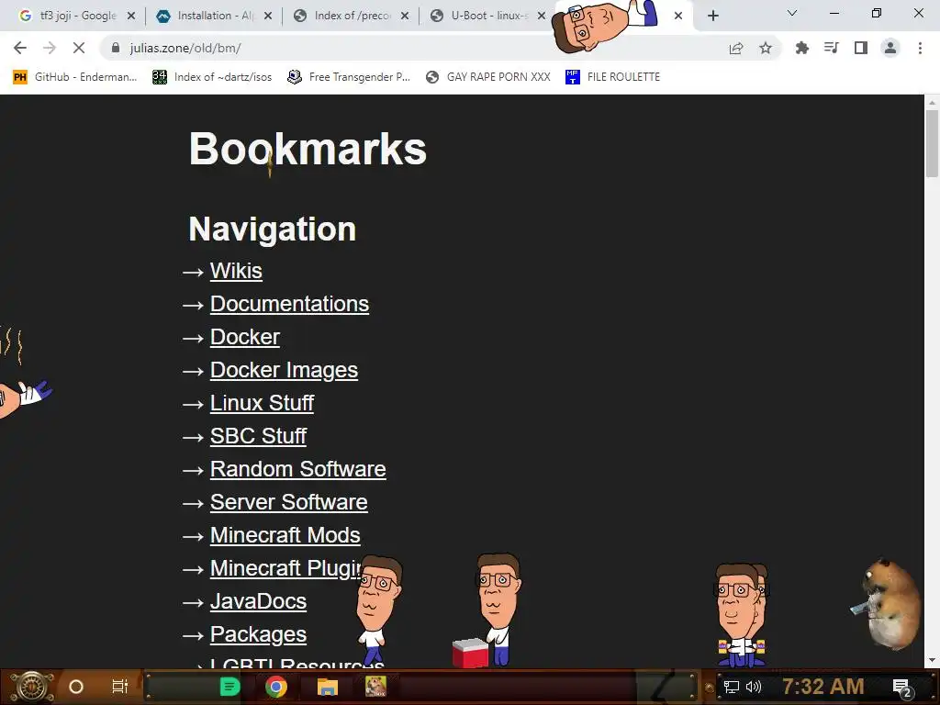Open the steampunk Start button

click(x=32, y=687)
